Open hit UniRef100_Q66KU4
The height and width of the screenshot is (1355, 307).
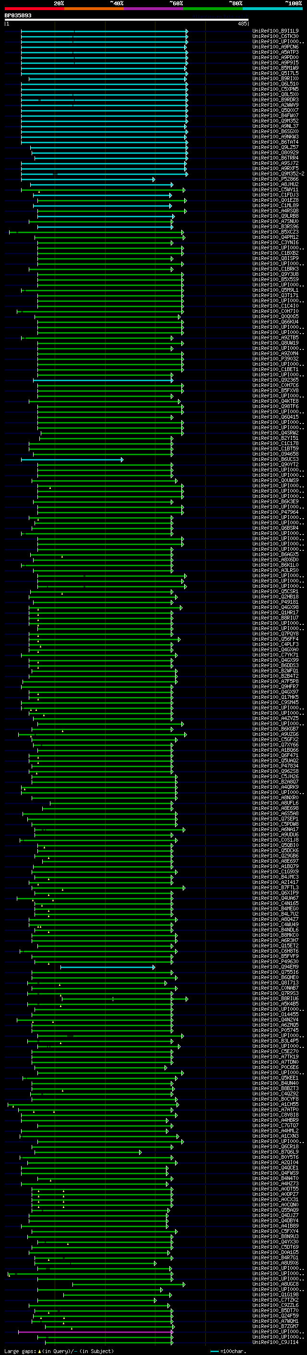click(x=275, y=322)
